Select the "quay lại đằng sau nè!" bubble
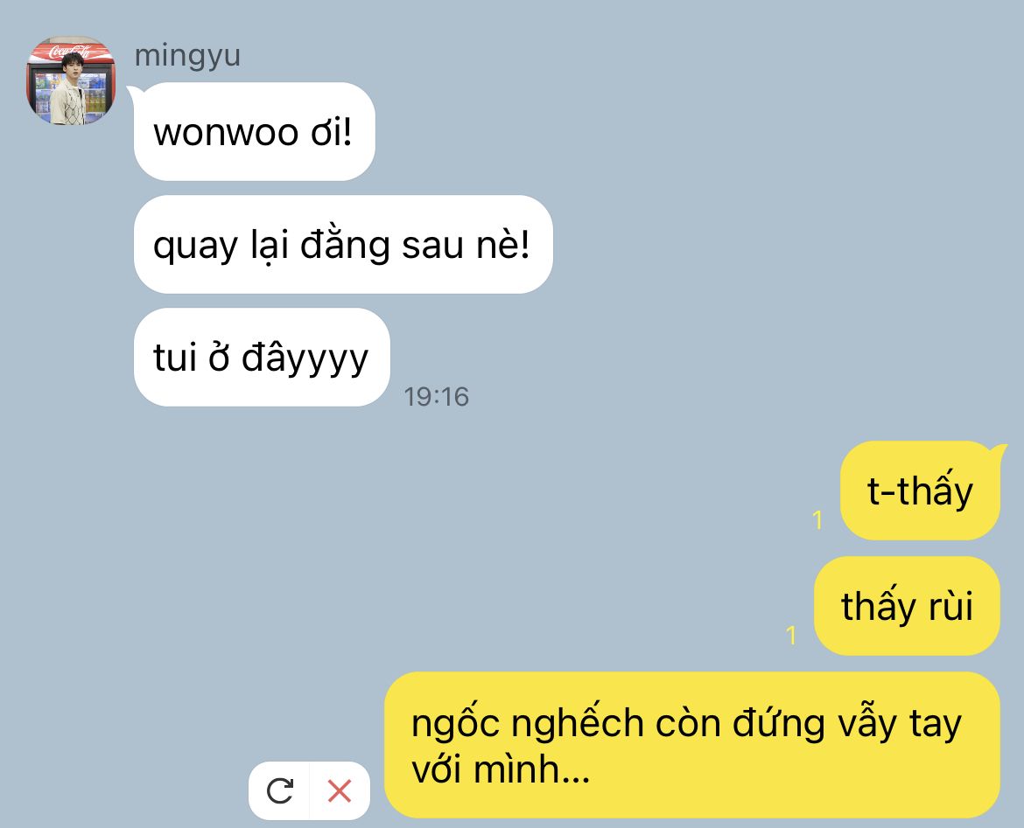This screenshot has height=828, width=1024. 343,244
